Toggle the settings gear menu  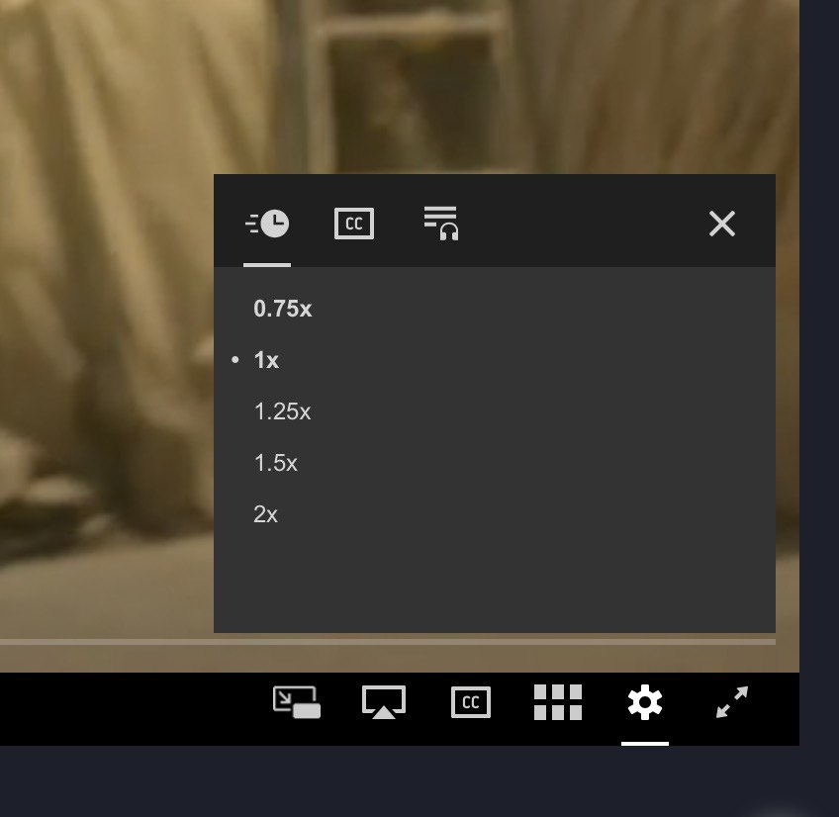[x=645, y=702]
